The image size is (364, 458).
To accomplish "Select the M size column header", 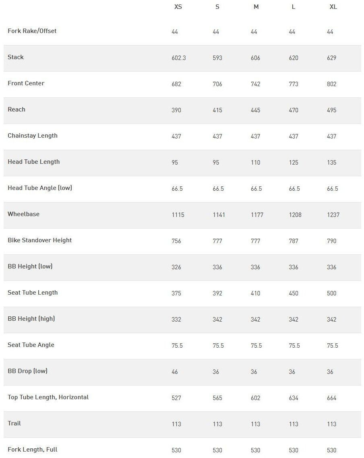I will click(x=256, y=7).
